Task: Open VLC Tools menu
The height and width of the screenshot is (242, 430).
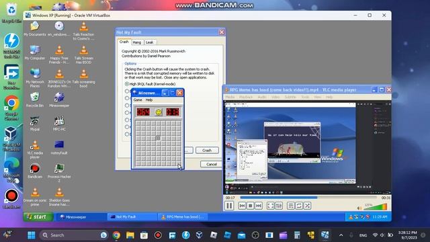Action: 305,97
